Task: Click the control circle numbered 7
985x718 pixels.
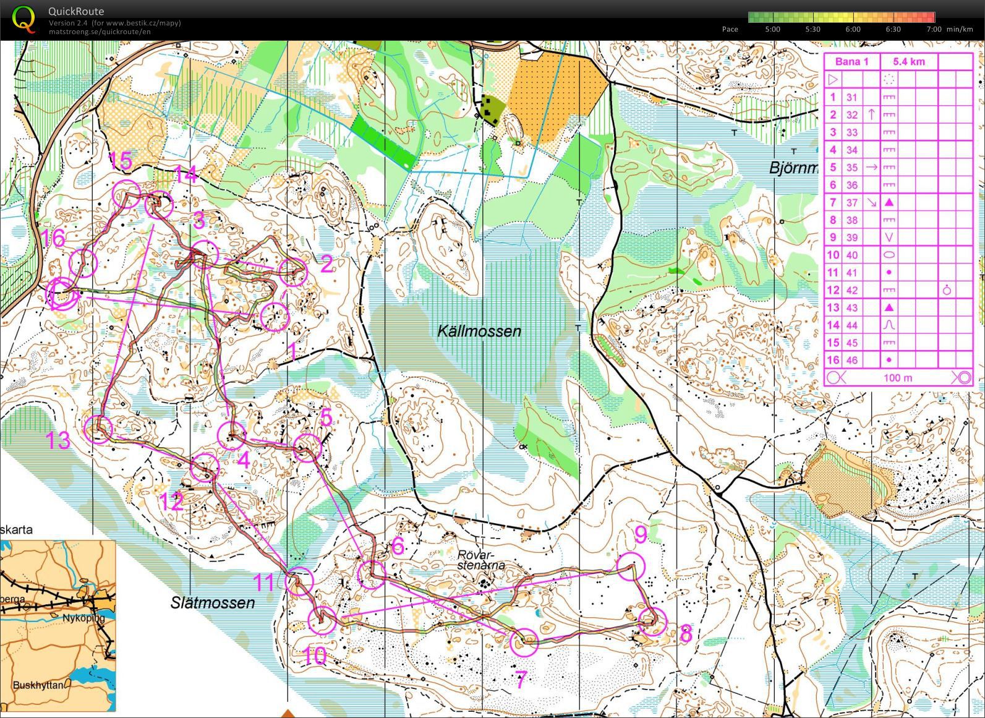Action: pyautogui.click(x=524, y=643)
